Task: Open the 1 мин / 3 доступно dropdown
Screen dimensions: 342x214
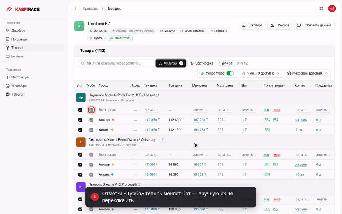Action: click(x=261, y=73)
